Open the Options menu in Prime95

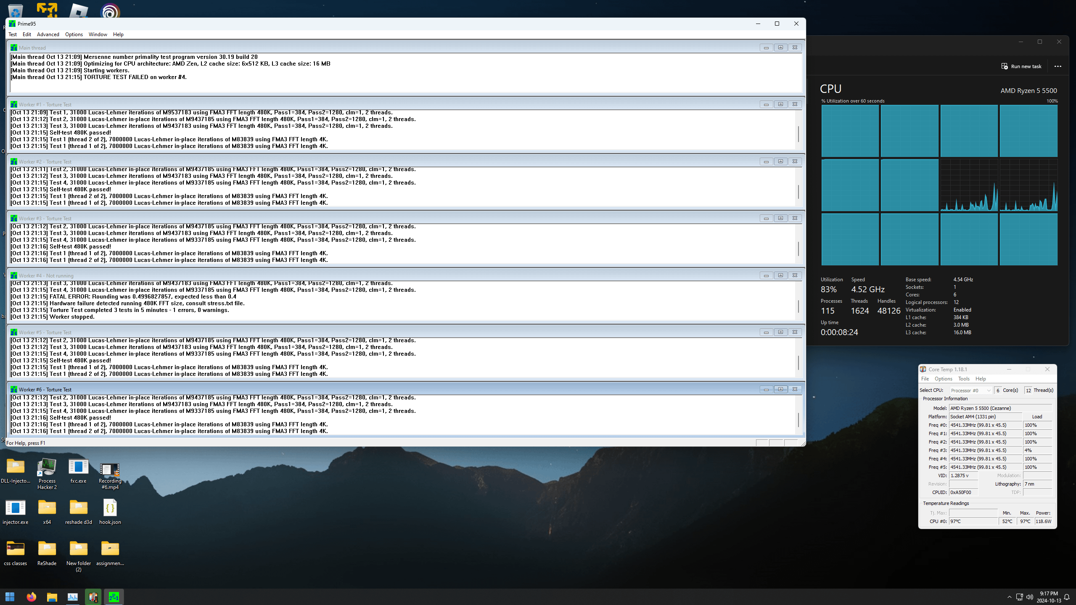[x=74, y=34]
